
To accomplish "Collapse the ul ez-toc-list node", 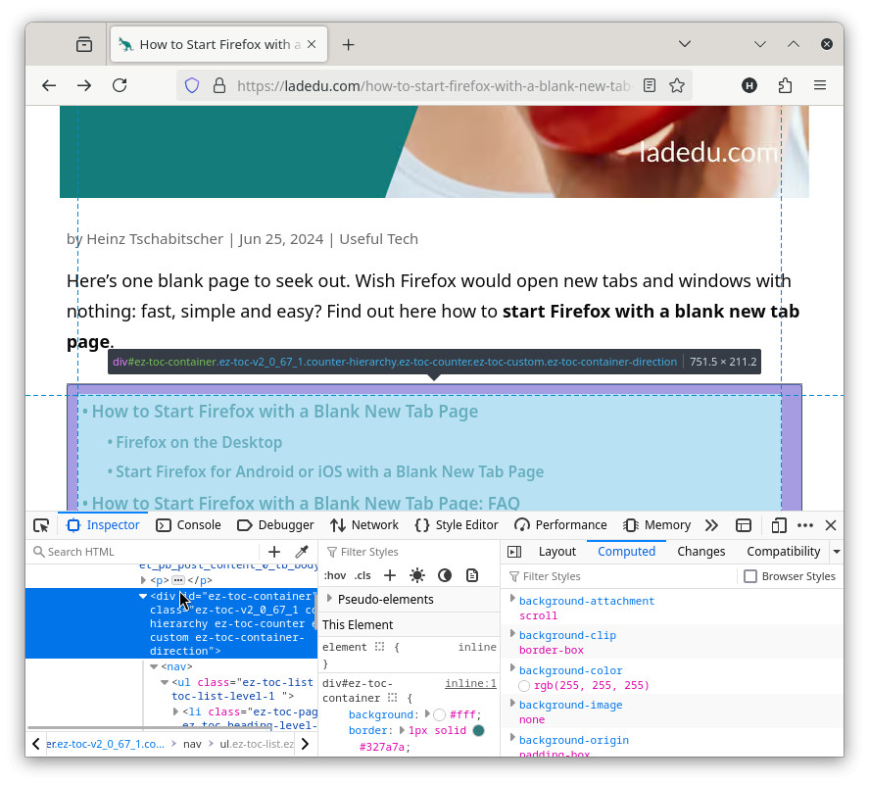I will [165, 682].
